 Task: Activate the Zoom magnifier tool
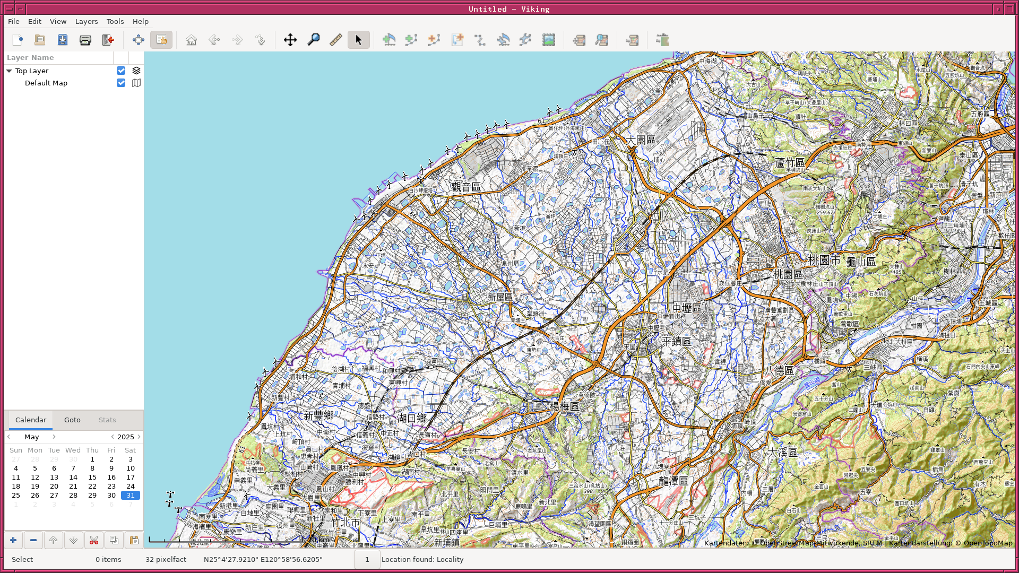point(313,40)
